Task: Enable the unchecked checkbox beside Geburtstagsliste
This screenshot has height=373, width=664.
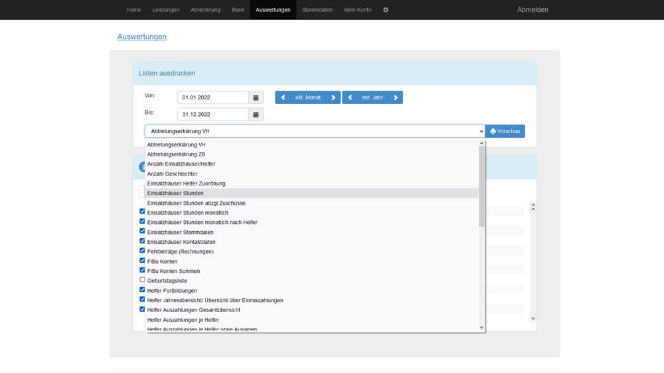Action: pyautogui.click(x=142, y=280)
